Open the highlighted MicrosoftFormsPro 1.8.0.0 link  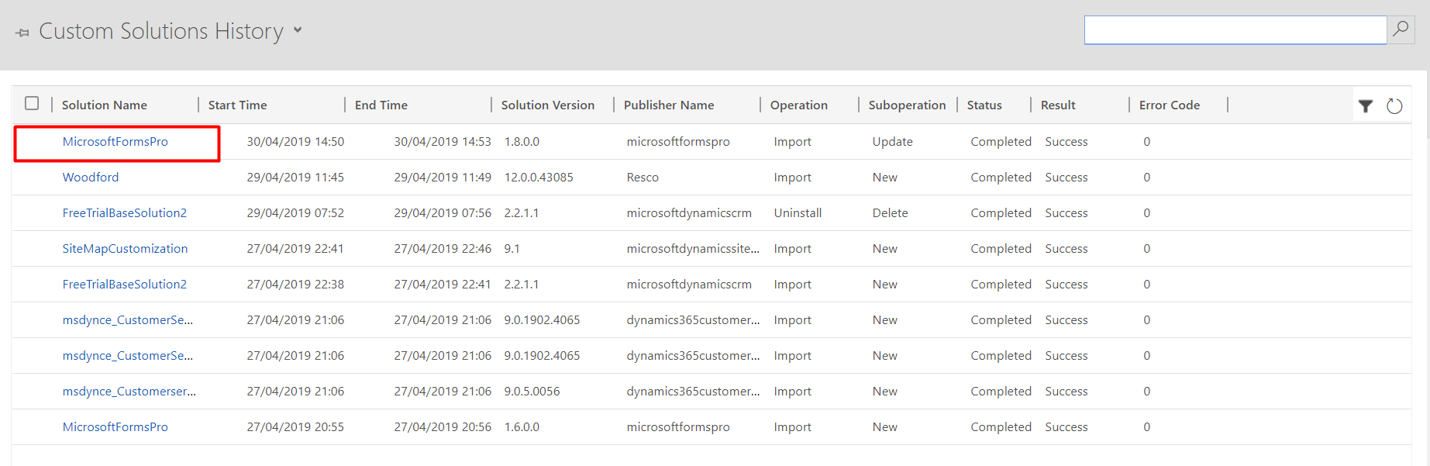click(x=115, y=142)
